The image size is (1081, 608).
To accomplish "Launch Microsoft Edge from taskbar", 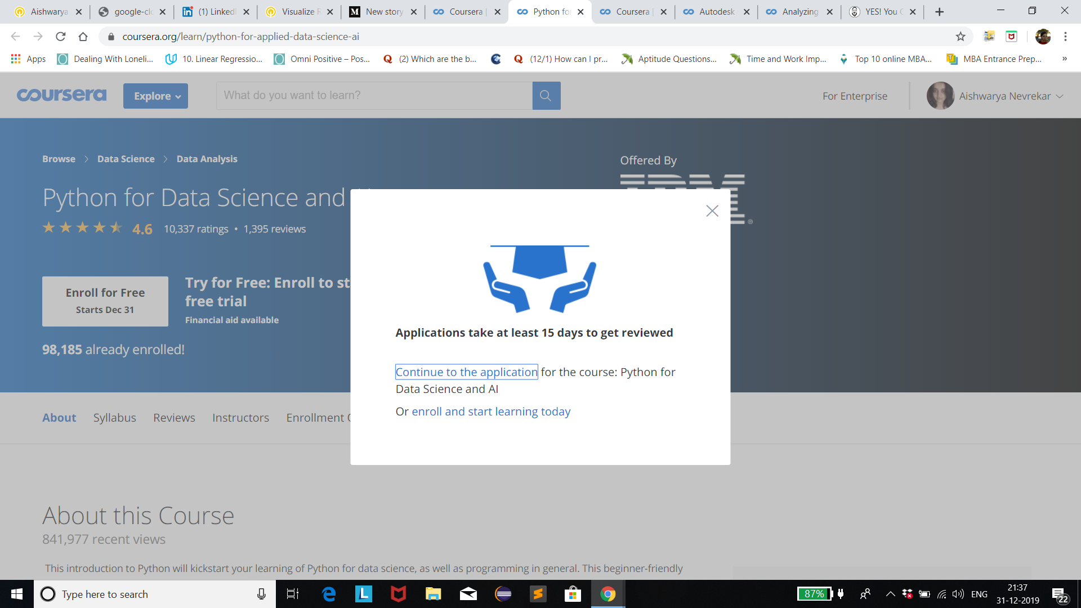I will 329,594.
